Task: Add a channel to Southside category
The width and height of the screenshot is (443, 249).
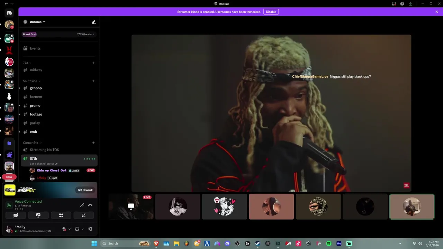Action: pyautogui.click(x=93, y=81)
